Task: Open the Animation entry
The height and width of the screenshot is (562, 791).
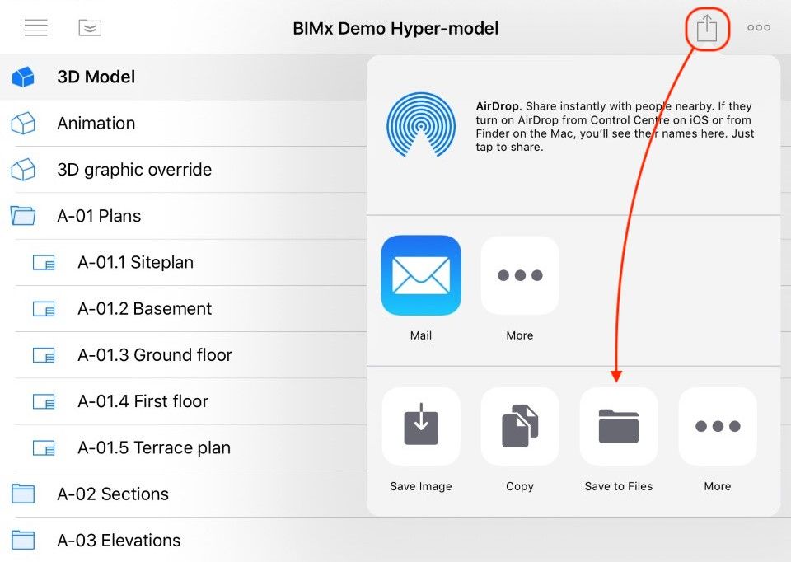Action: pos(184,123)
